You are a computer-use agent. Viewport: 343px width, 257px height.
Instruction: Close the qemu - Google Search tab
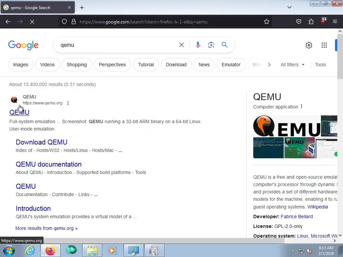(69, 7)
